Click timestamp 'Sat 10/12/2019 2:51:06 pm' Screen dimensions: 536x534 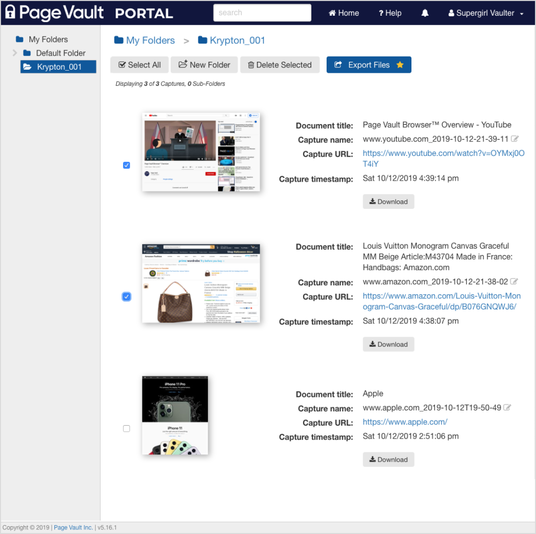pos(410,436)
